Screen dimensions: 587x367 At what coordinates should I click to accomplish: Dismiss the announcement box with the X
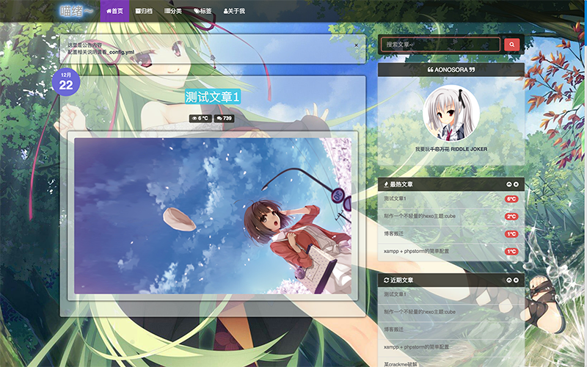pos(356,46)
